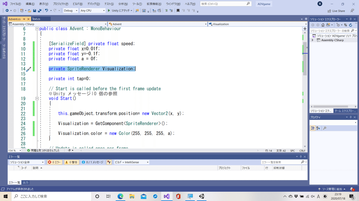Screen dimensions: 359x201
Task: Open the Unity icon in the taskbar
Action: [x=202, y=196]
